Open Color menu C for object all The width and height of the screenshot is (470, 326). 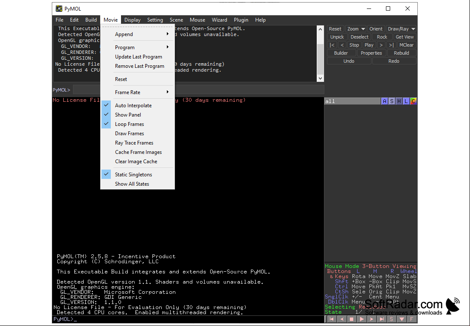pos(413,101)
